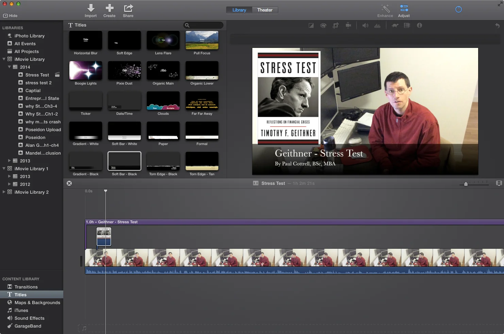
Task: Enter full screen via top-right arrows
Action: point(500,4)
